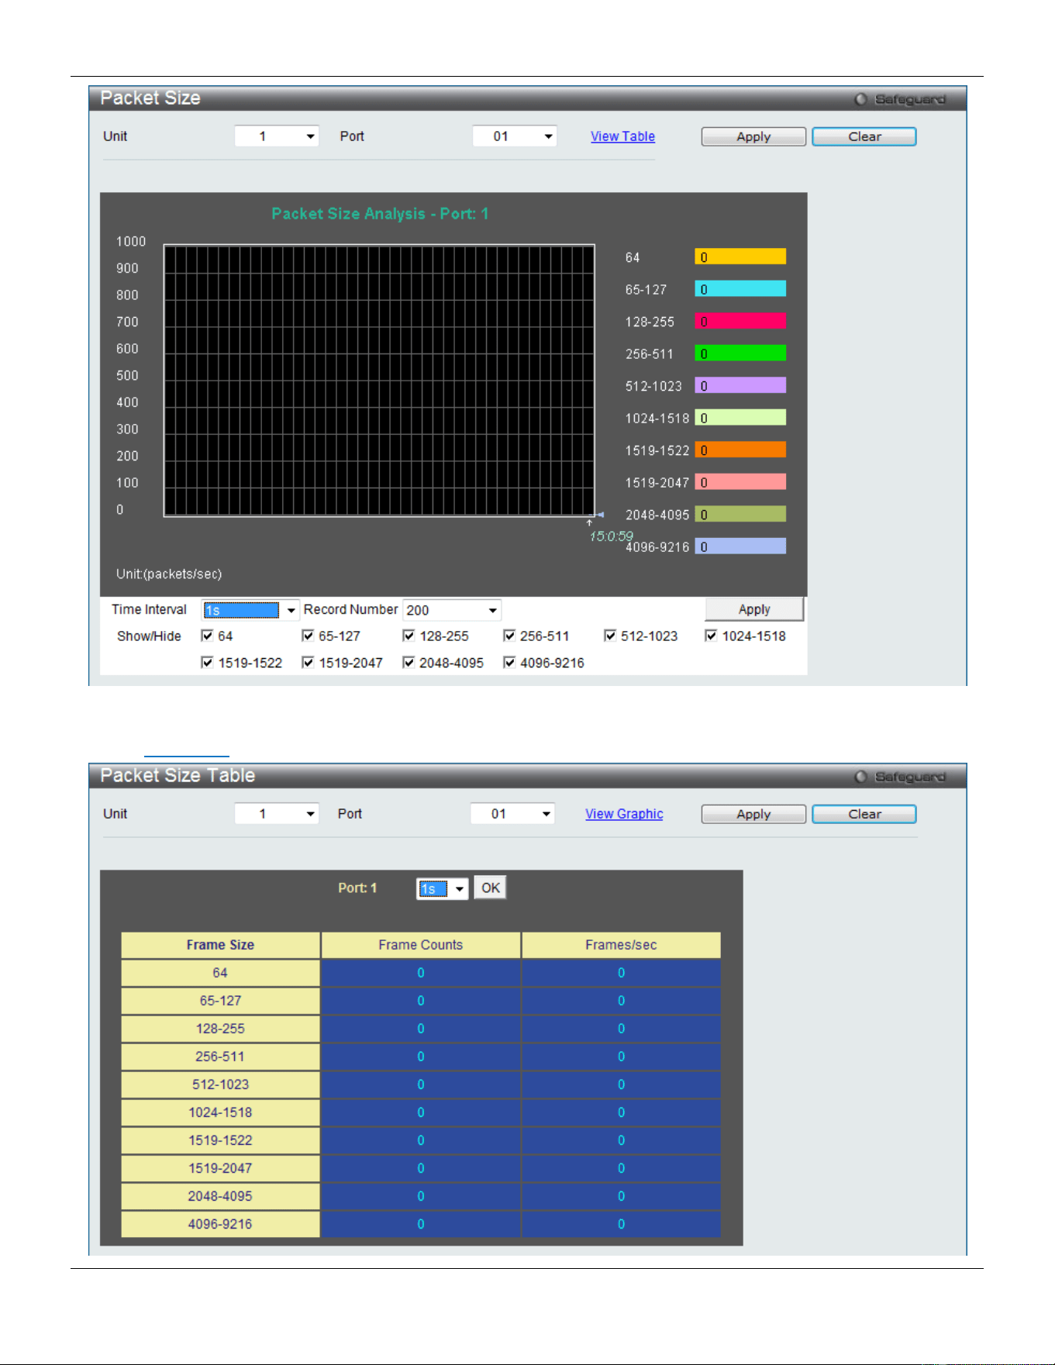Toggle the 4096-9216 checkbox
1055x1365 pixels.
coord(509,662)
